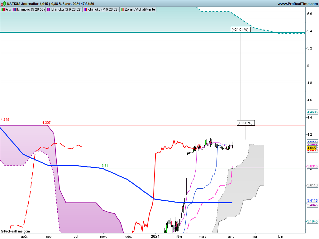Image resolution: width=319 pixels, height=239 pixels.
Task: Click the 2021 year label on time axis
Action: pos(155,237)
